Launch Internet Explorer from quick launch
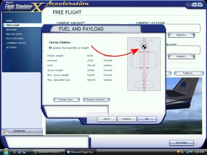 tap(15, 152)
